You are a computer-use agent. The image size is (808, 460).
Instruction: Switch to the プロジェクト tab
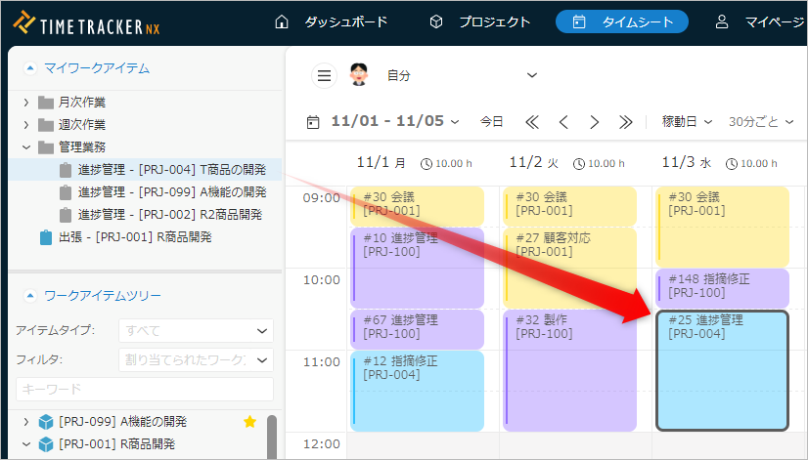(480, 21)
